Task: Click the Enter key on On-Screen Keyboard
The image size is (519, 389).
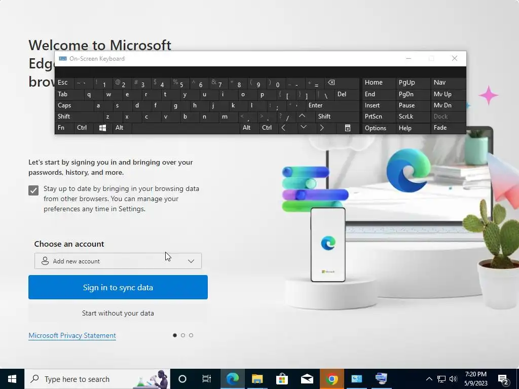Action: click(x=332, y=105)
